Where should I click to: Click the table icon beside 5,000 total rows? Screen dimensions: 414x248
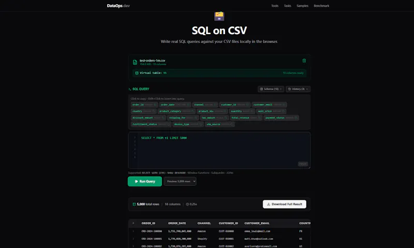[x=134, y=204]
